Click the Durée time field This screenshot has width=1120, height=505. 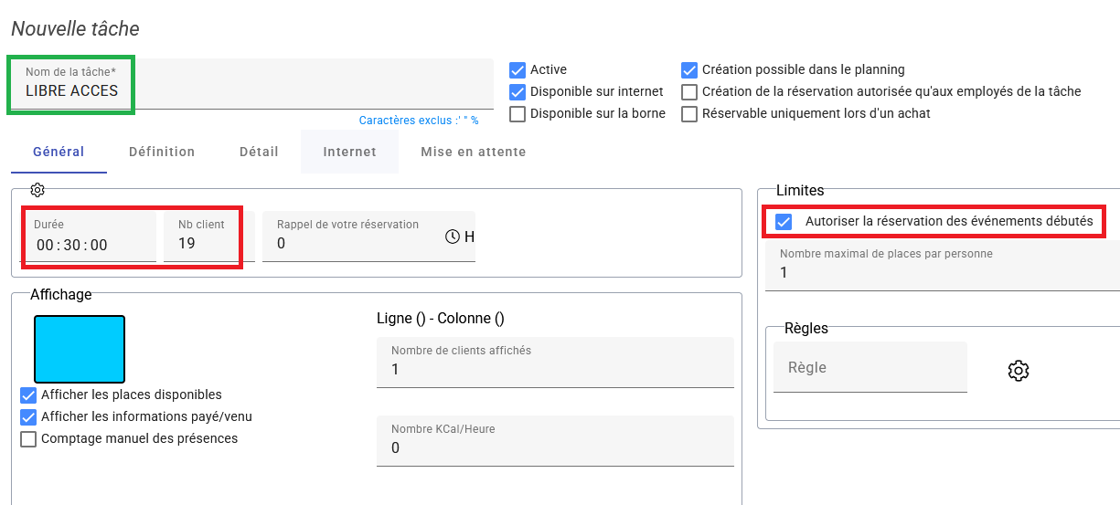pos(89,245)
